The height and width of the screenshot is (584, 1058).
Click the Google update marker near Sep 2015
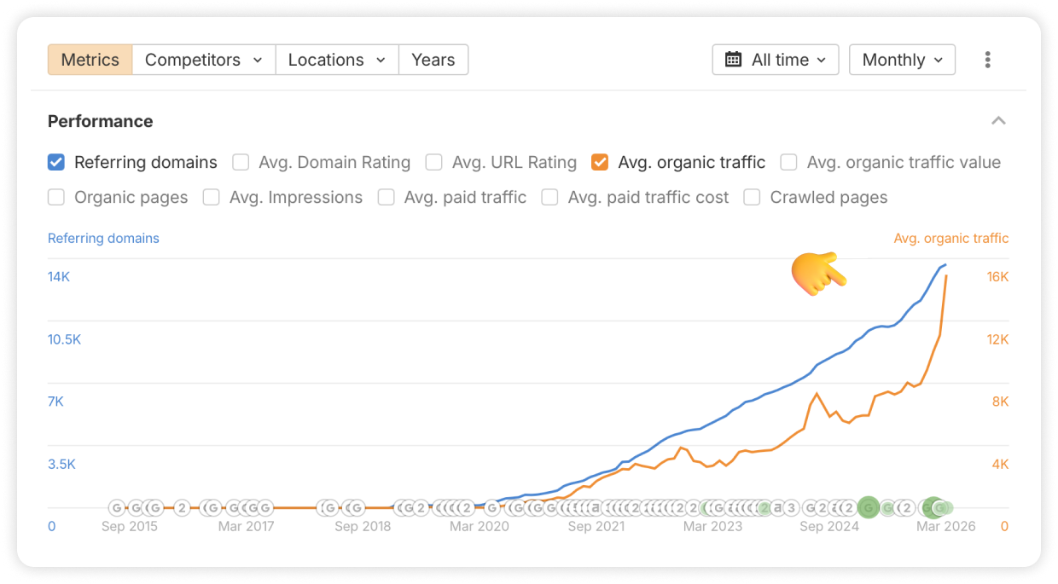[117, 508]
